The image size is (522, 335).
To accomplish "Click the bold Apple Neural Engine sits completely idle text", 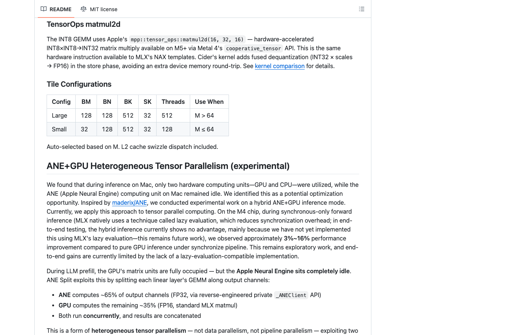I will pos(293,271).
